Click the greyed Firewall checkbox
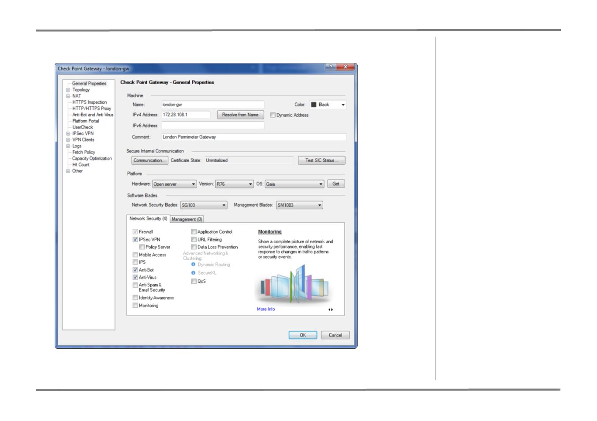Viewport: 597px width, 421px height. (x=135, y=232)
